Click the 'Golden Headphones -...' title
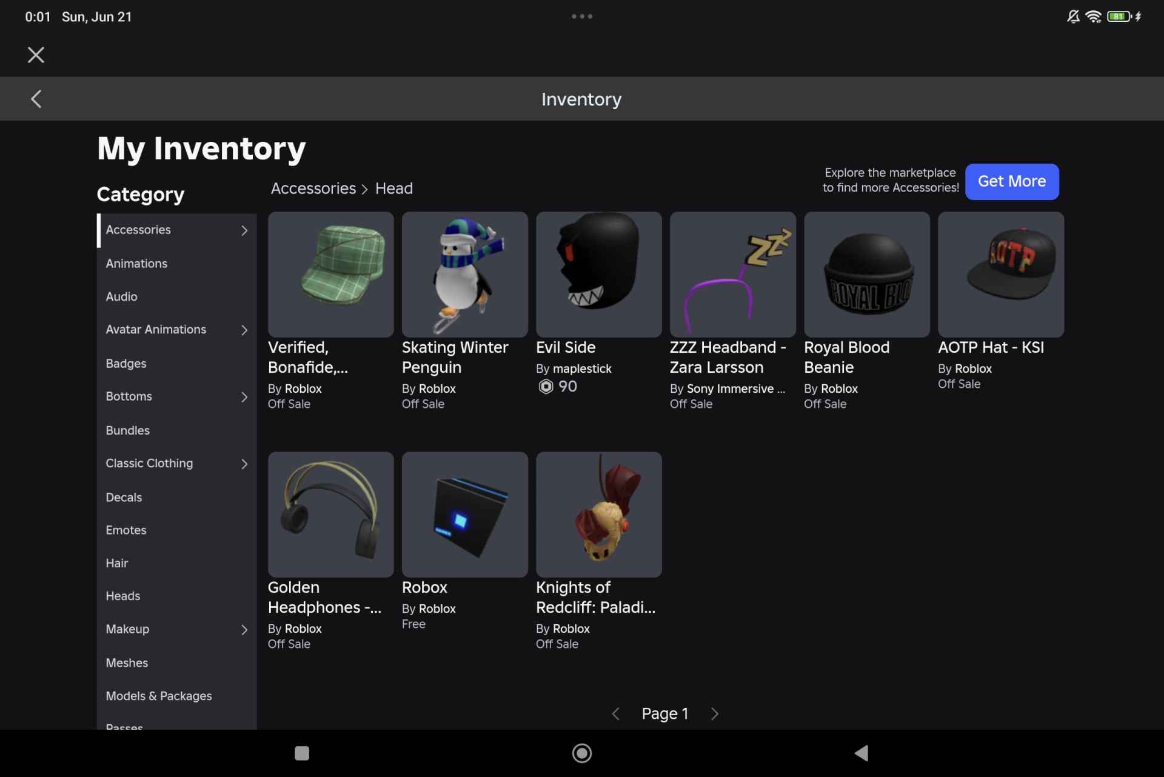 (x=324, y=597)
